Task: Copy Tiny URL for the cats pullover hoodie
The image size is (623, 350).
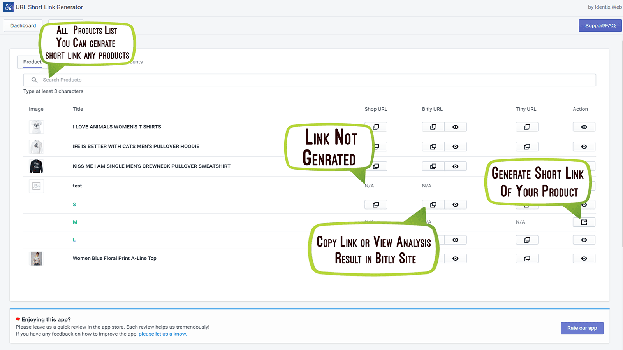Action: 527,147
